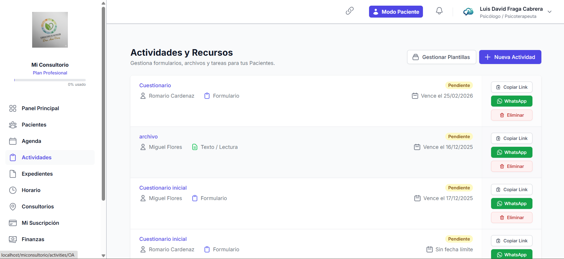Copiar Link for the archivo activity

pyautogui.click(x=512, y=138)
